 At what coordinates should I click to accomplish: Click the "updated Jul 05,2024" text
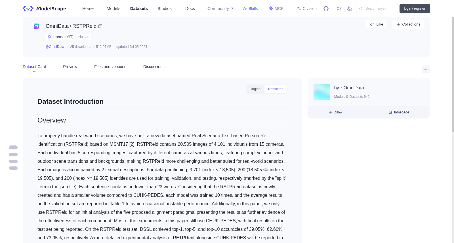132,47
